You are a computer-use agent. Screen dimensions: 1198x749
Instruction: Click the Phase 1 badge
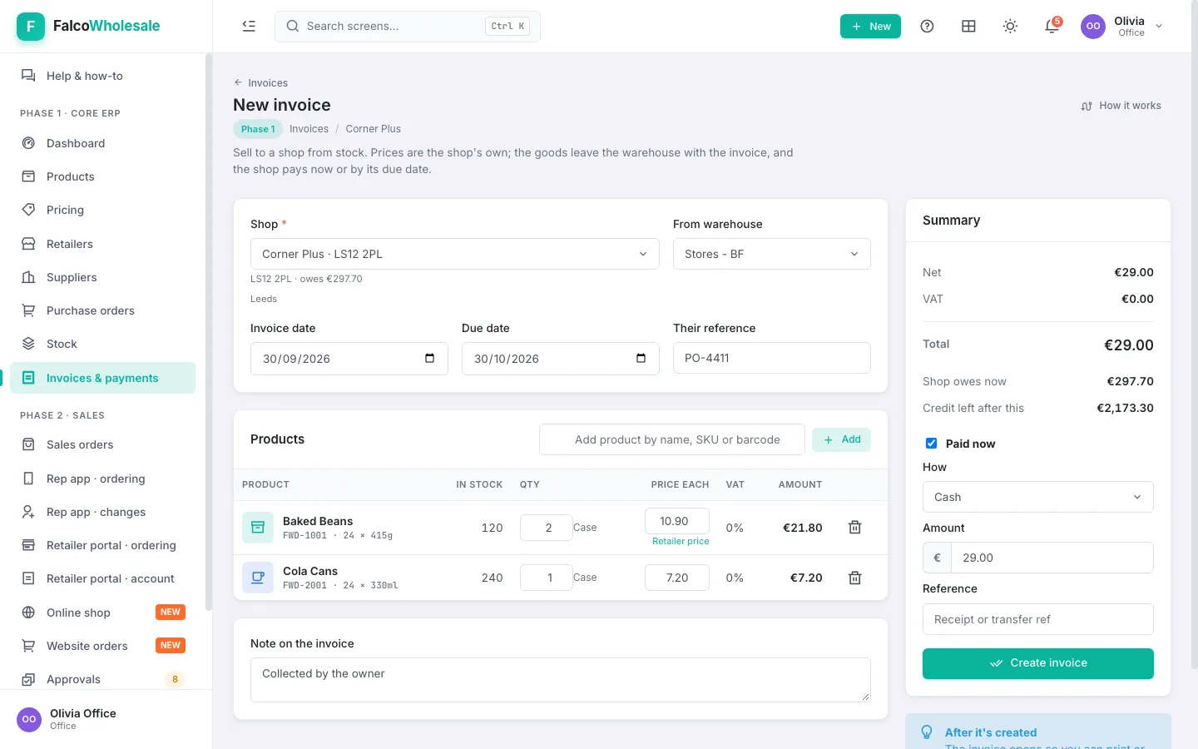click(x=258, y=129)
